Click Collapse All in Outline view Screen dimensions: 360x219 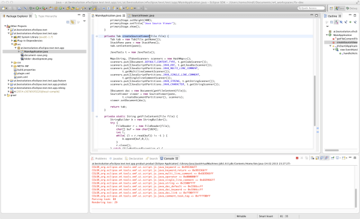pos(331,22)
